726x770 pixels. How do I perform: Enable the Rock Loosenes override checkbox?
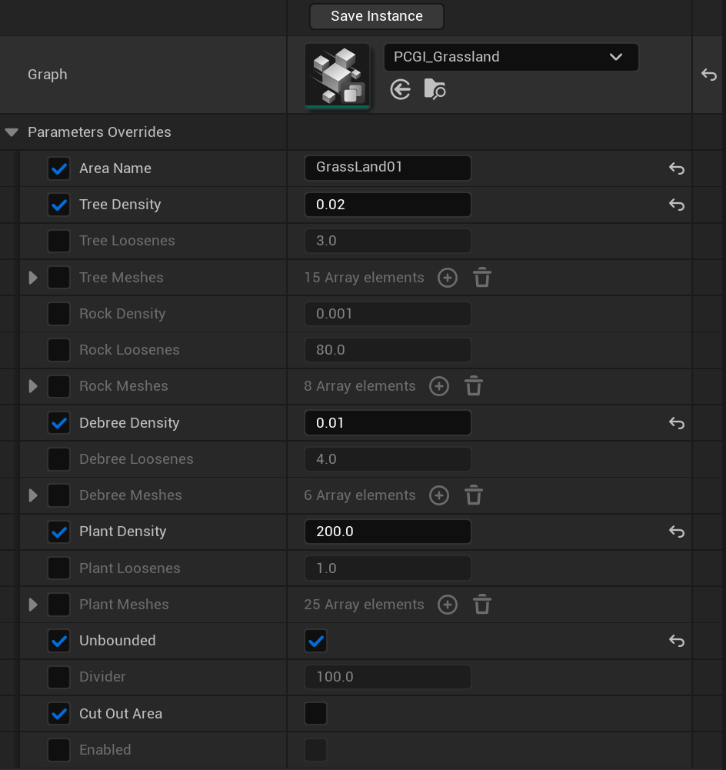pyautogui.click(x=59, y=350)
